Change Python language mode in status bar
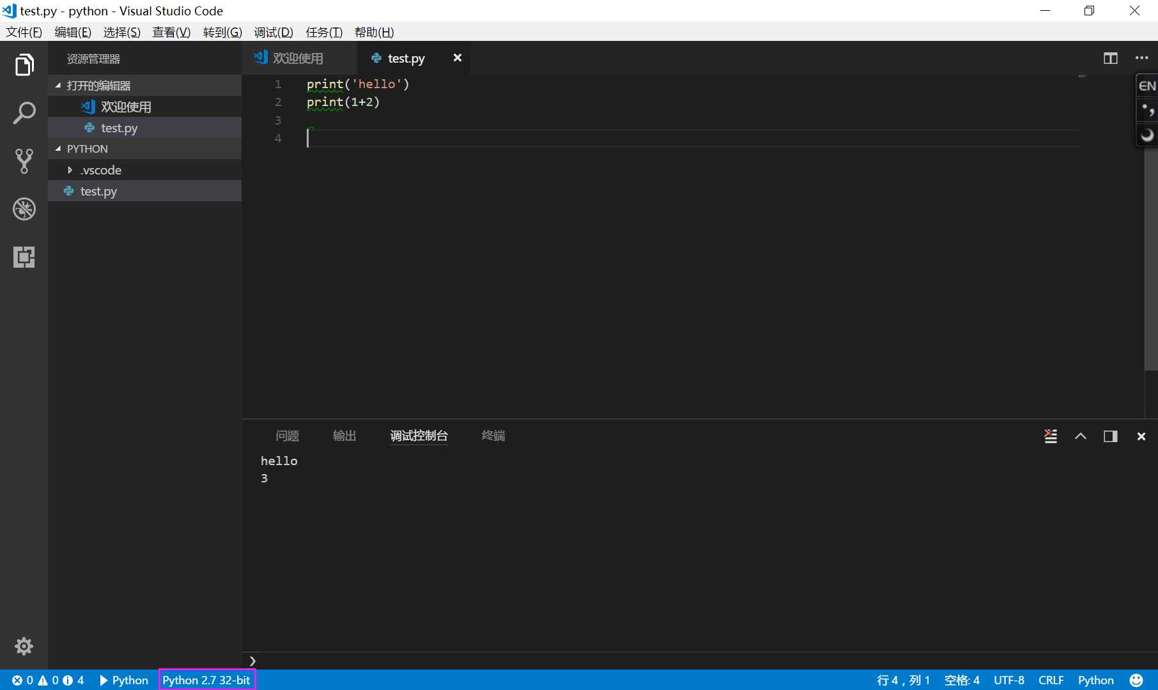The width and height of the screenshot is (1158, 690). tap(1096, 680)
